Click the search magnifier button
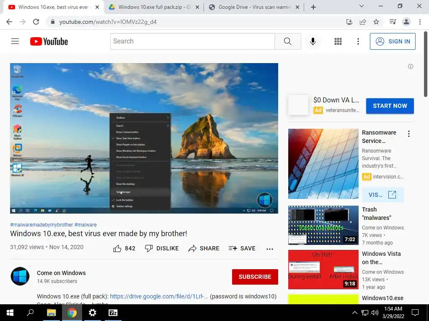 (x=287, y=41)
